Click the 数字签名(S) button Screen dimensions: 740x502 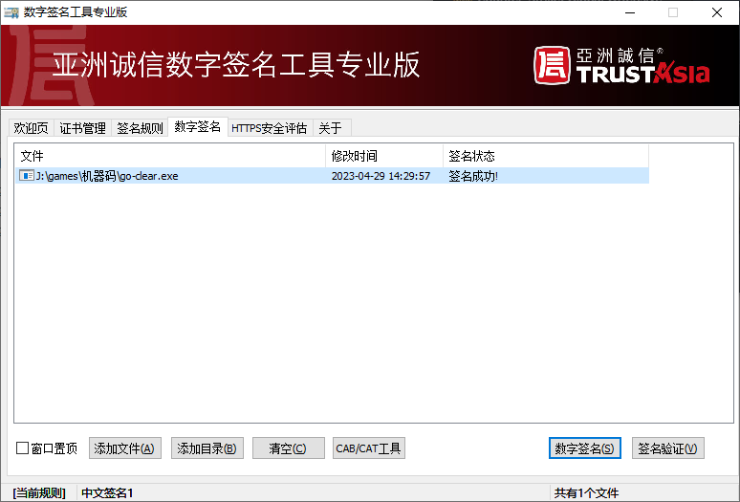(585, 448)
